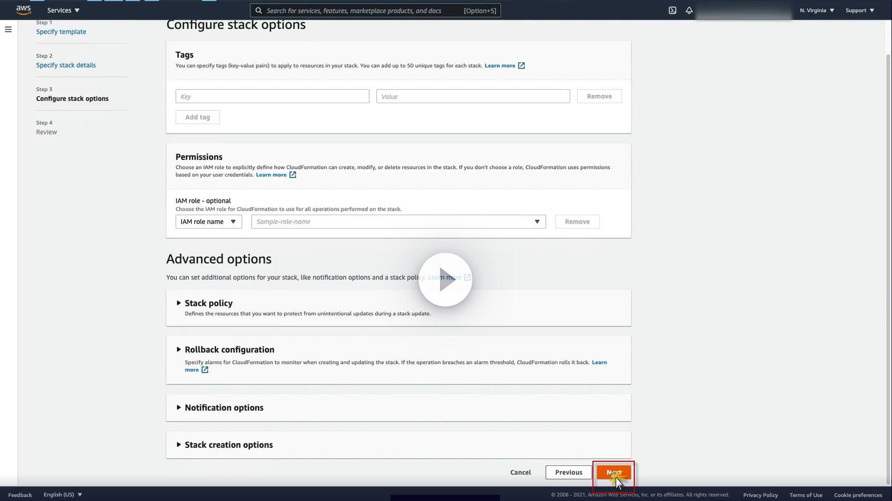Viewport: 892px width, 501px height.
Task: Launch the CloudShell terminal icon
Action: click(672, 10)
